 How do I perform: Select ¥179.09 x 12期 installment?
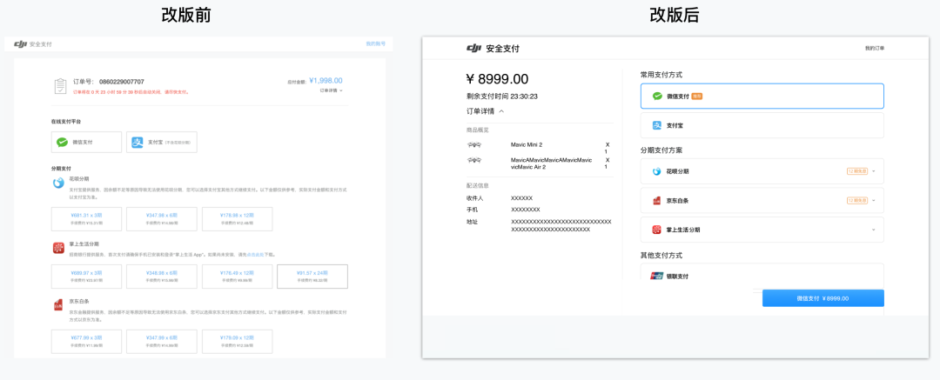(x=238, y=341)
